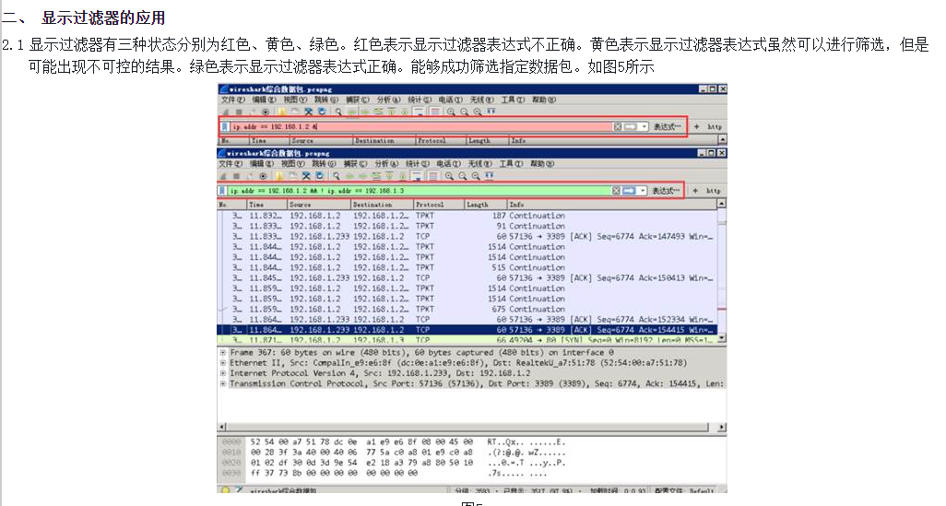Open capture file icon in green-filter window
This screenshot has width=946, height=506.
click(x=278, y=176)
